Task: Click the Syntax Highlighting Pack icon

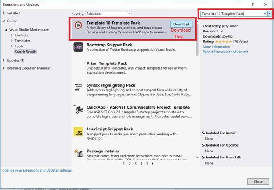Action: [x=78, y=87]
